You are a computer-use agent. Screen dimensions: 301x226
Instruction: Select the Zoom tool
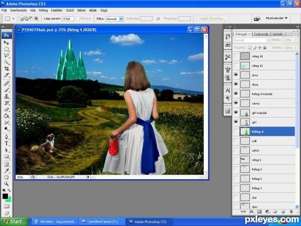(x=7, y=184)
